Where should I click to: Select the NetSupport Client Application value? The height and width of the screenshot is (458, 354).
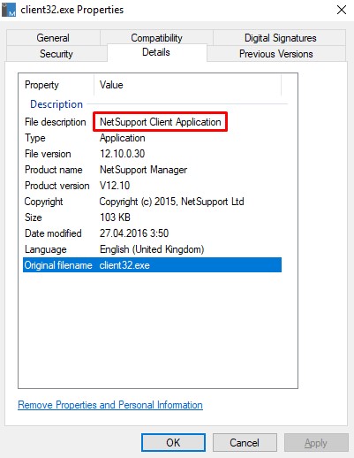click(161, 122)
